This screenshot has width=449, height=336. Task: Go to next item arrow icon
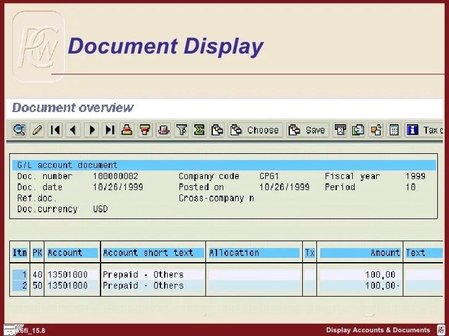[x=91, y=130]
